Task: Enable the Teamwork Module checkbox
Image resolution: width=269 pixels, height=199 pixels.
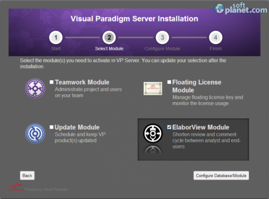Action: pos(52,82)
